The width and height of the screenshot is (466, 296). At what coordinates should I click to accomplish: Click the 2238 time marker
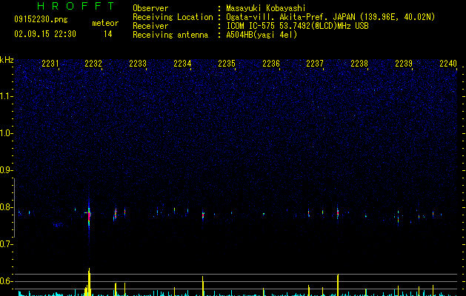point(359,64)
